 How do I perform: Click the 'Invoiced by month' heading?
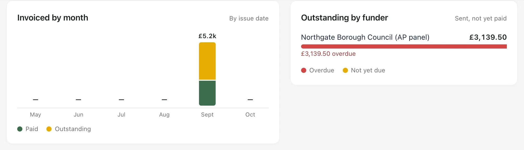pyautogui.click(x=53, y=18)
